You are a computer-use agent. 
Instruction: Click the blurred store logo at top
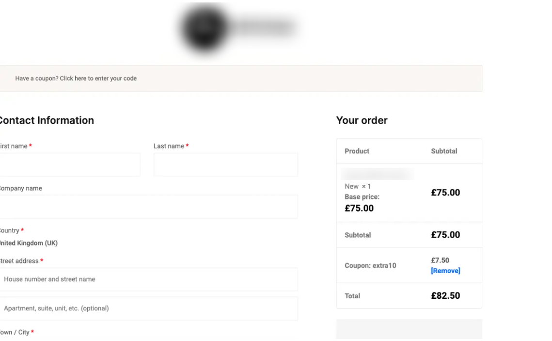point(237,28)
